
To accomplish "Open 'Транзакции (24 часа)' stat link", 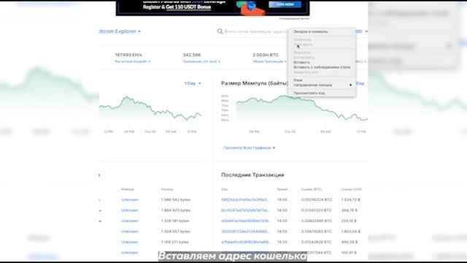I will pyautogui.click(x=201, y=61).
